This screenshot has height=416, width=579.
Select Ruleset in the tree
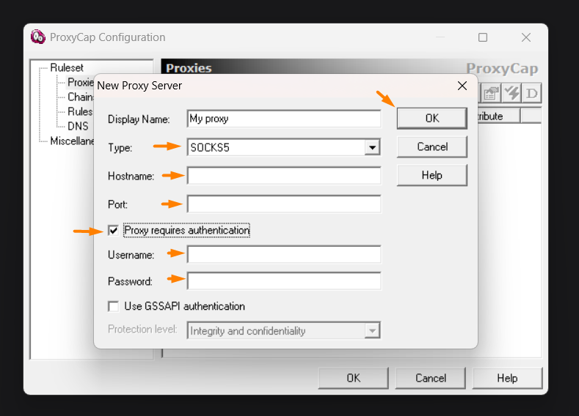click(x=67, y=68)
